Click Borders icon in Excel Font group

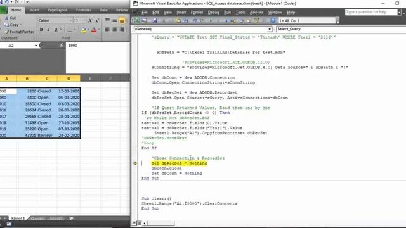[69, 30]
